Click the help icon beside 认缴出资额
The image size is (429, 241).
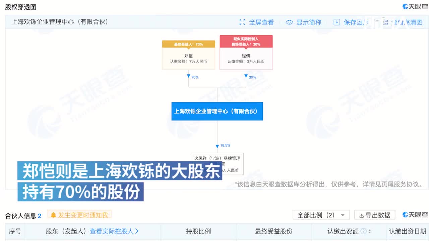tap(363, 231)
